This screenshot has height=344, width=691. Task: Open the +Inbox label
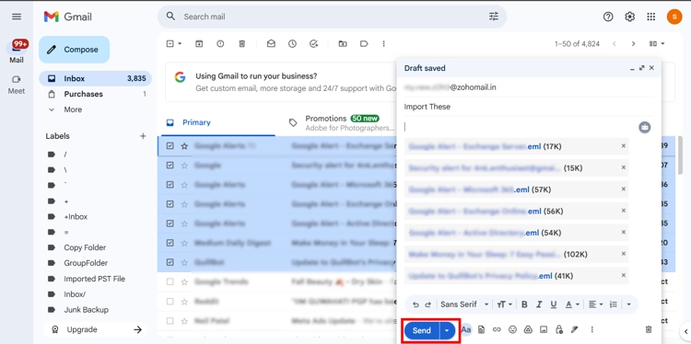point(76,217)
